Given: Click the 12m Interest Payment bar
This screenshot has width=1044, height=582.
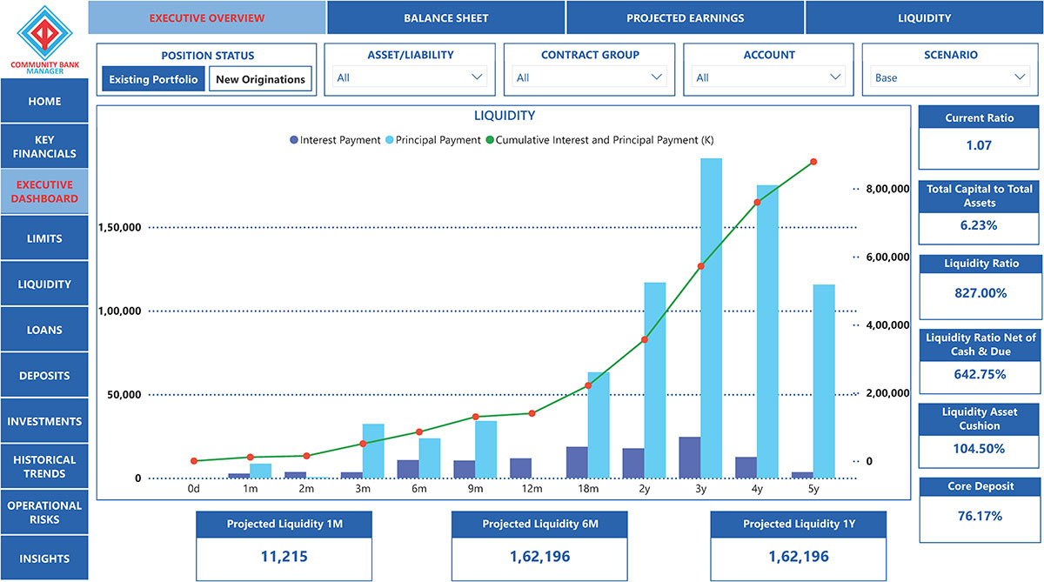Looking at the screenshot, I should point(520,468).
